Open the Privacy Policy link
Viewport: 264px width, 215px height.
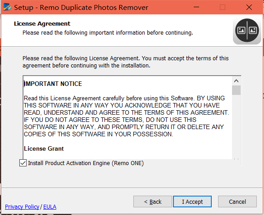point(22,206)
